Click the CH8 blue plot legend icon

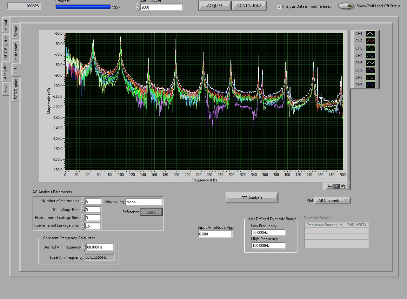pyautogui.click(x=370, y=85)
